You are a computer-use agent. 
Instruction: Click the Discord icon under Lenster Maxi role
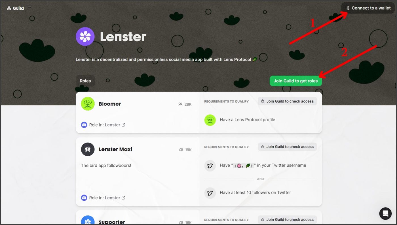[84, 198]
